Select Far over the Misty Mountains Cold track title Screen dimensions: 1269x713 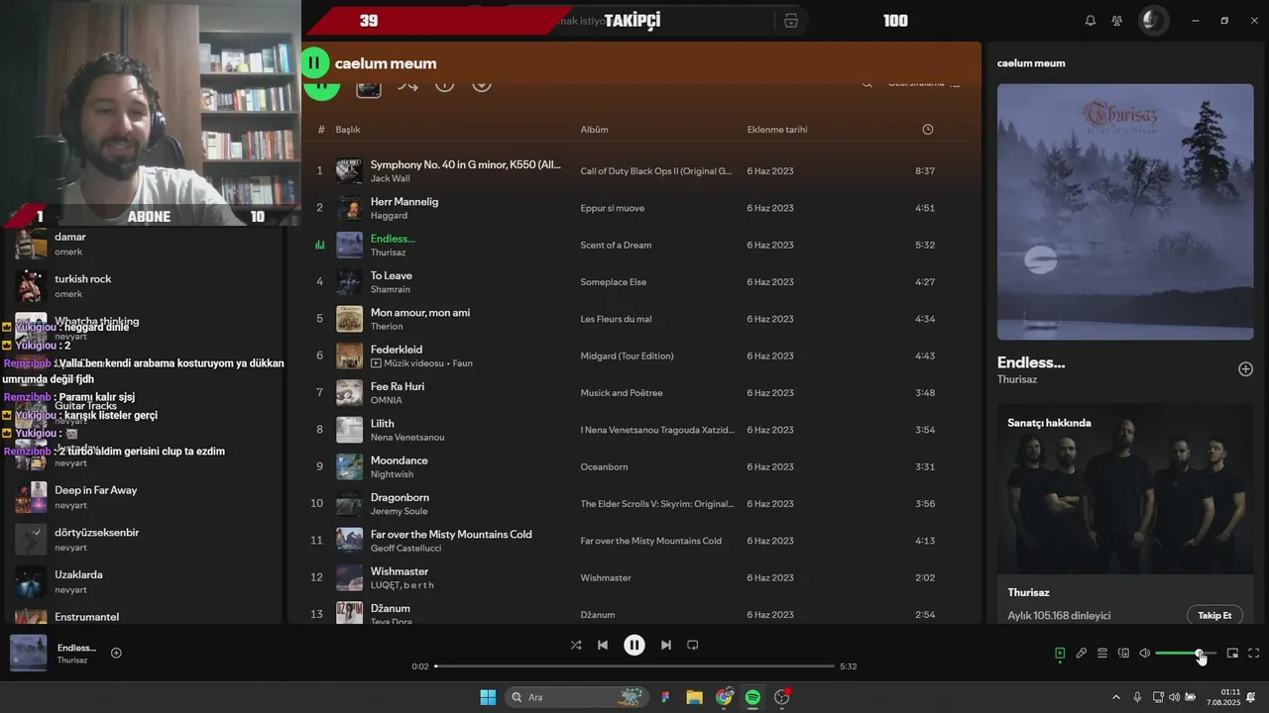pyautogui.click(x=451, y=535)
